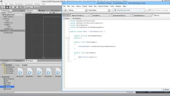Open Shaded draw mode dropdown
Image resolution: width=170 pixels, height=96 pixels.
pos(33,13)
